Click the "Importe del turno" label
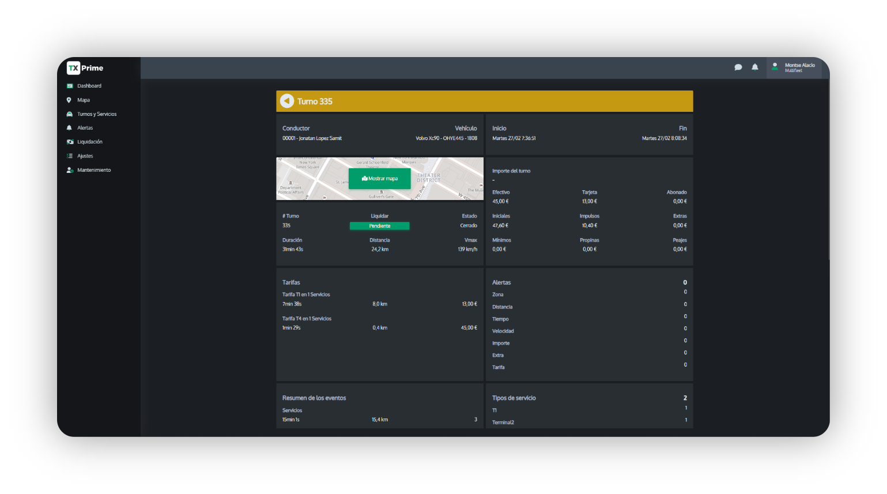 [511, 171]
